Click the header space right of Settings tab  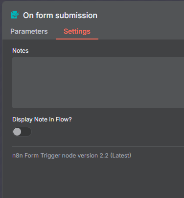click(141, 31)
